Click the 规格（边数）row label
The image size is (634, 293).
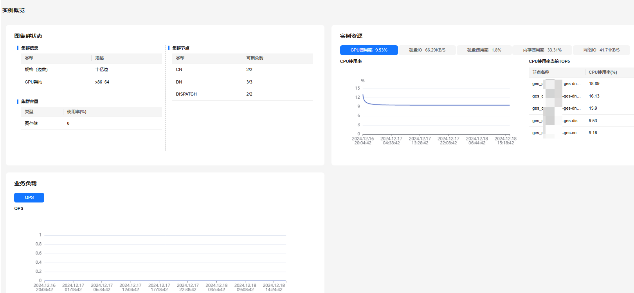pyautogui.click(x=36, y=69)
